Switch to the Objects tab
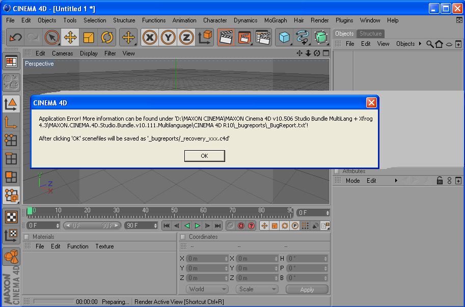465x307 pixels. (x=344, y=34)
